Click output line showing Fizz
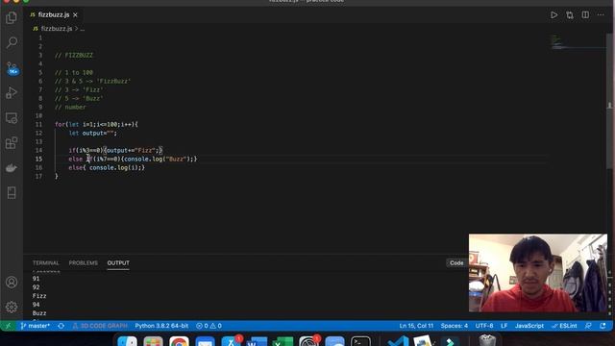Viewport: 615px width, 346px height. pos(39,296)
